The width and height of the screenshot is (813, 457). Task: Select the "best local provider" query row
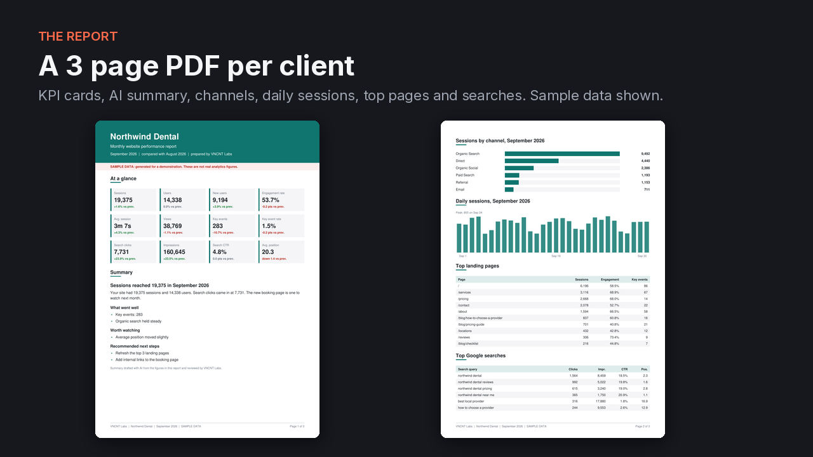tap(553, 401)
